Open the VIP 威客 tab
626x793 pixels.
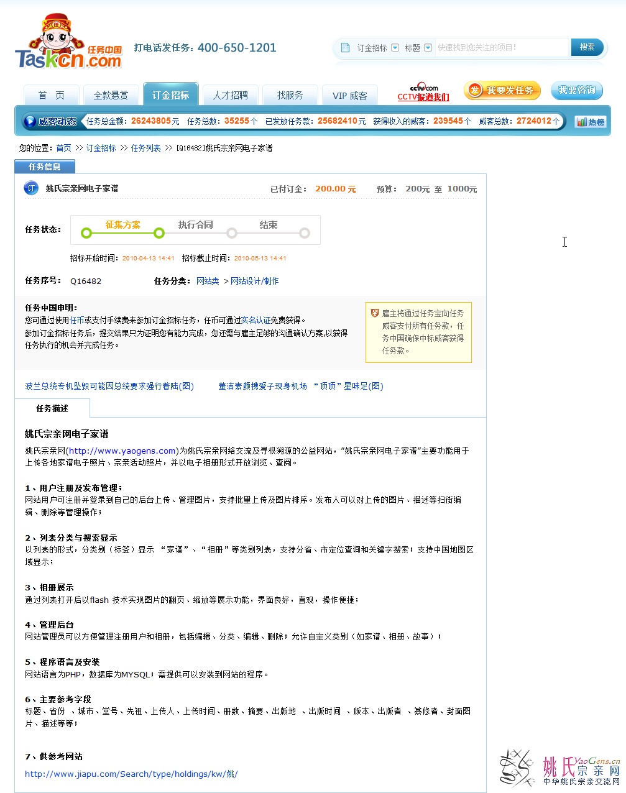pyautogui.click(x=350, y=96)
